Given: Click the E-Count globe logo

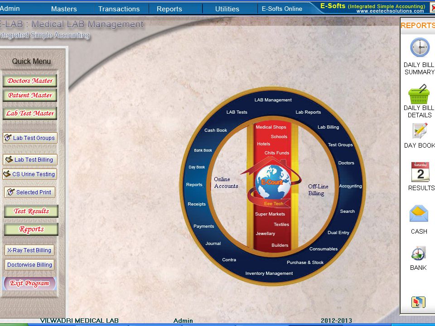Looking at the screenshot, I should pos(272,182).
